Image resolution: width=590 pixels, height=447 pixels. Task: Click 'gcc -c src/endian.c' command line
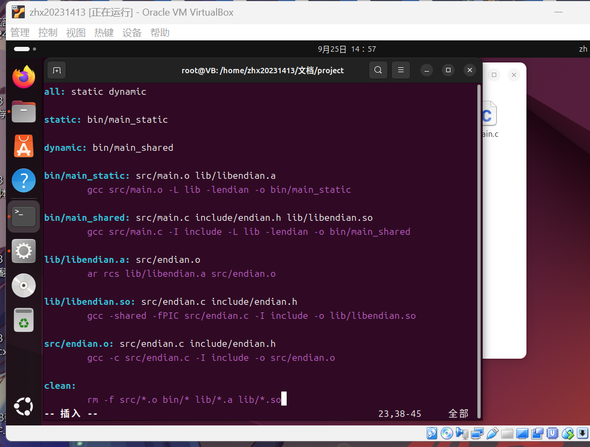tap(211, 358)
